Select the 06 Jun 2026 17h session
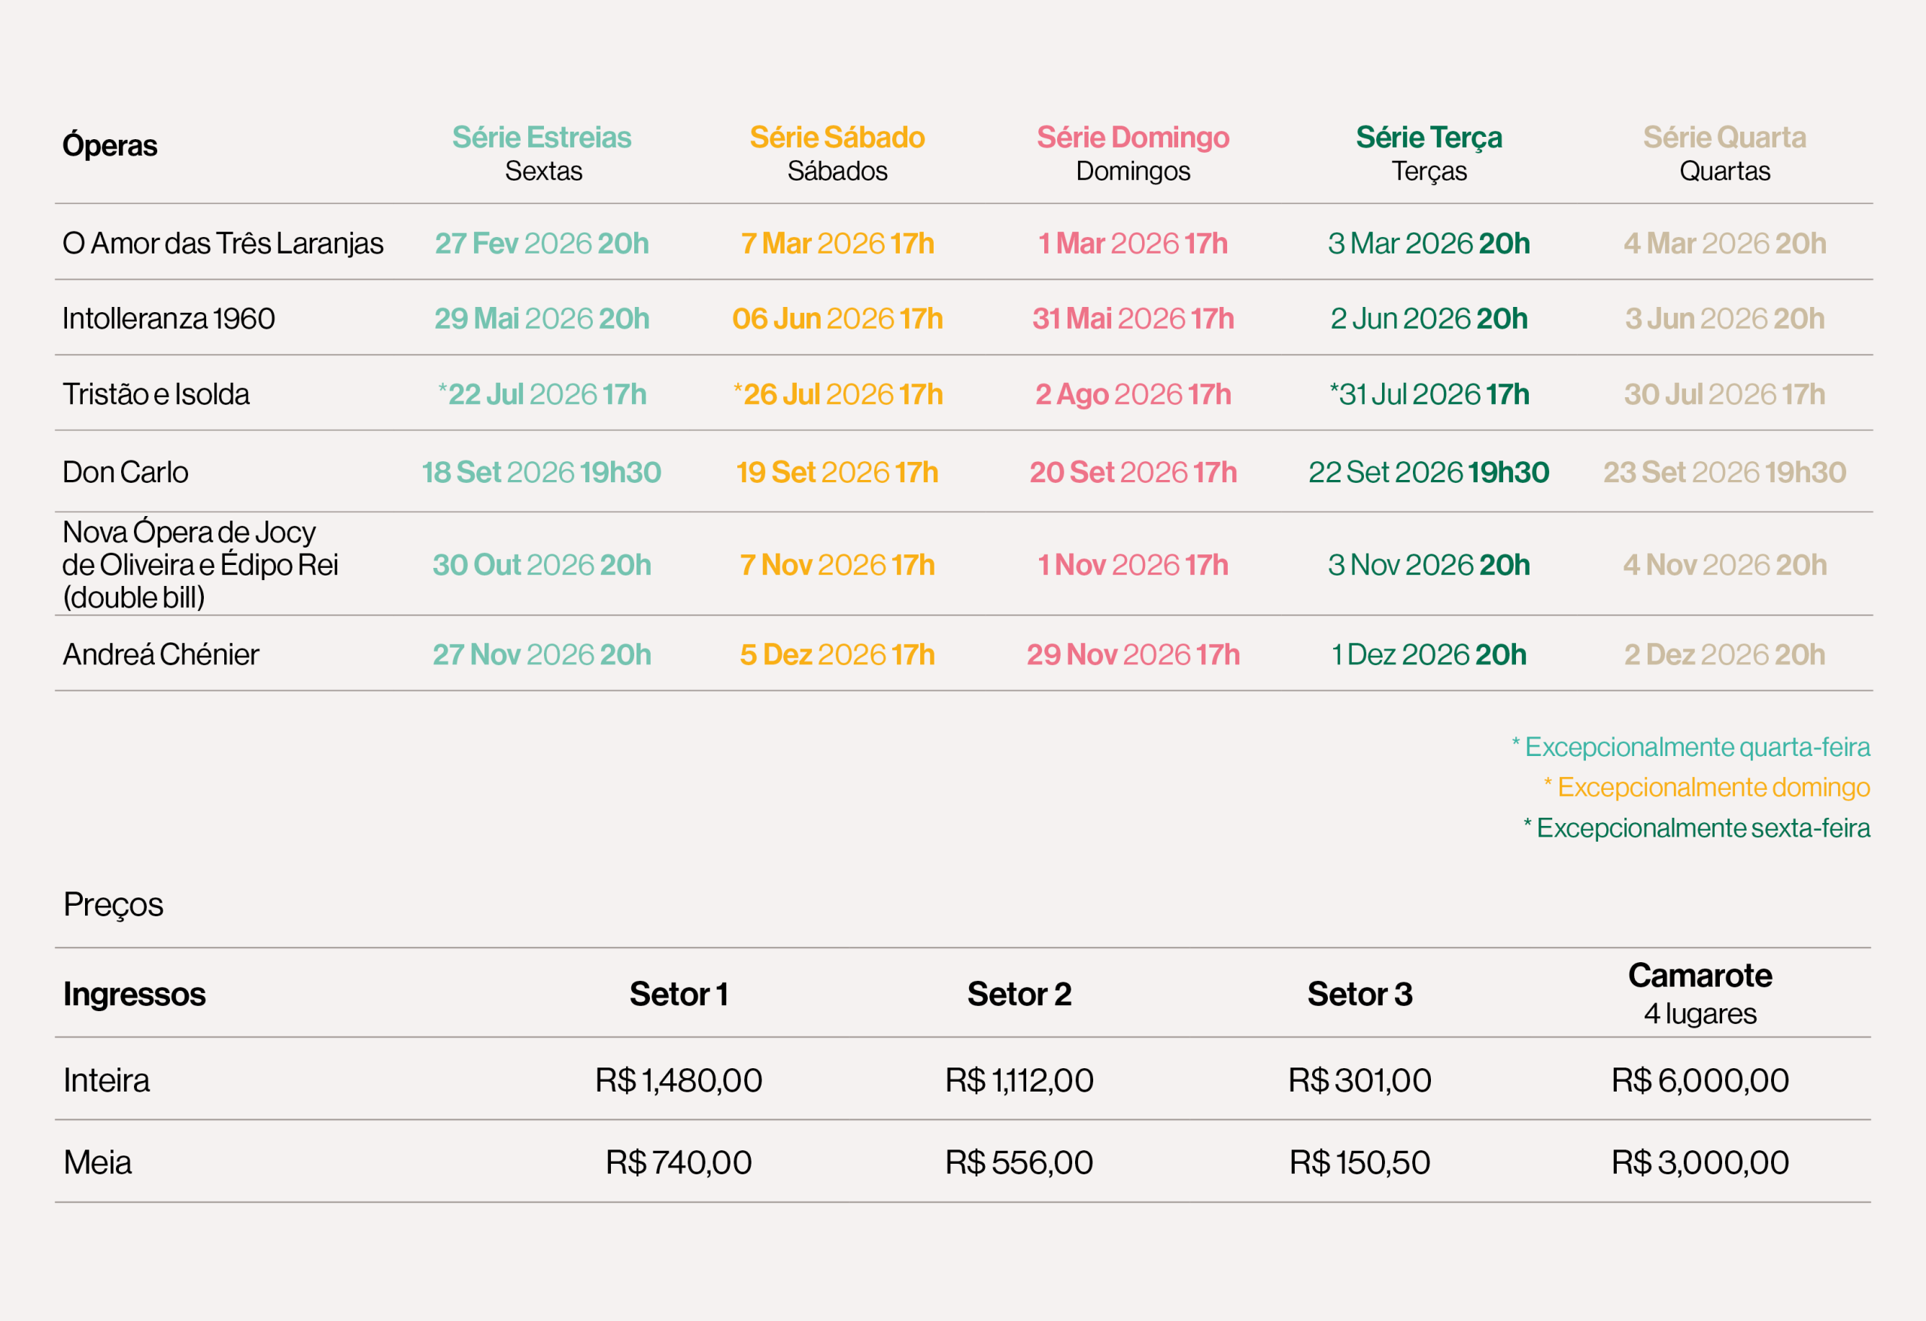The height and width of the screenshot is (1321, 1926). 837,319
